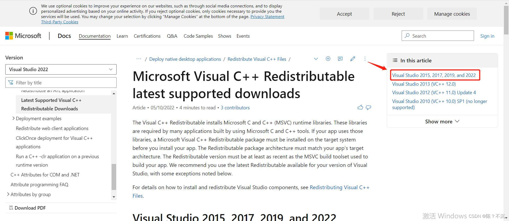Click the Search input field

[438, 36]
